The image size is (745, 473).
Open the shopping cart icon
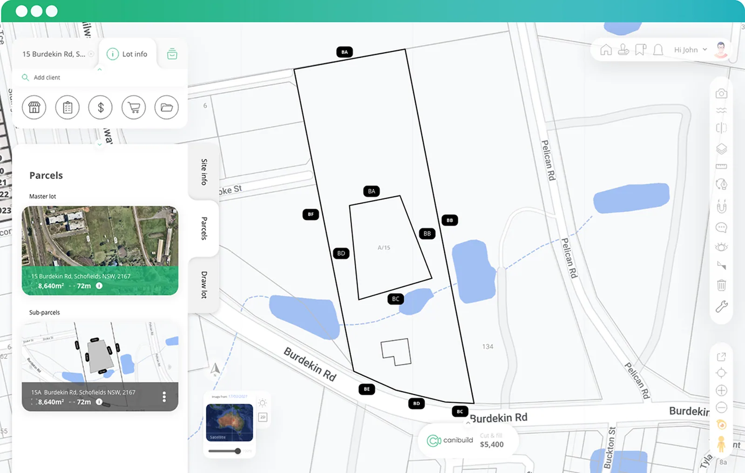tap(134, 108)
